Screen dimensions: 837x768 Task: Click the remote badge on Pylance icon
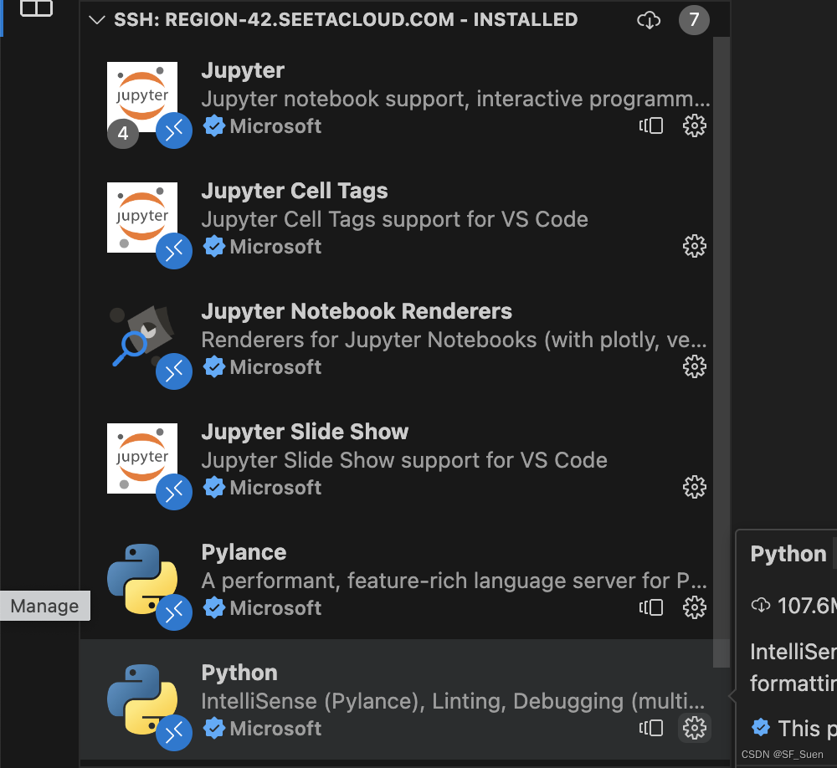[x=174, y=612]
